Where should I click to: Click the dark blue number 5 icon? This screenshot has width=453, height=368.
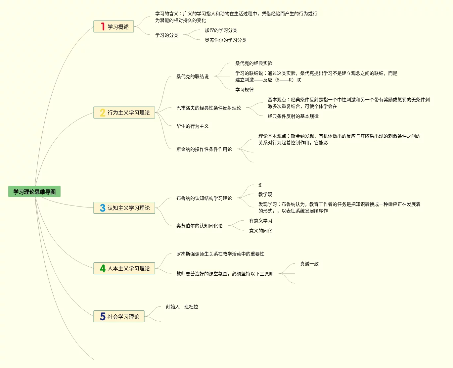(x=103, y=317)
